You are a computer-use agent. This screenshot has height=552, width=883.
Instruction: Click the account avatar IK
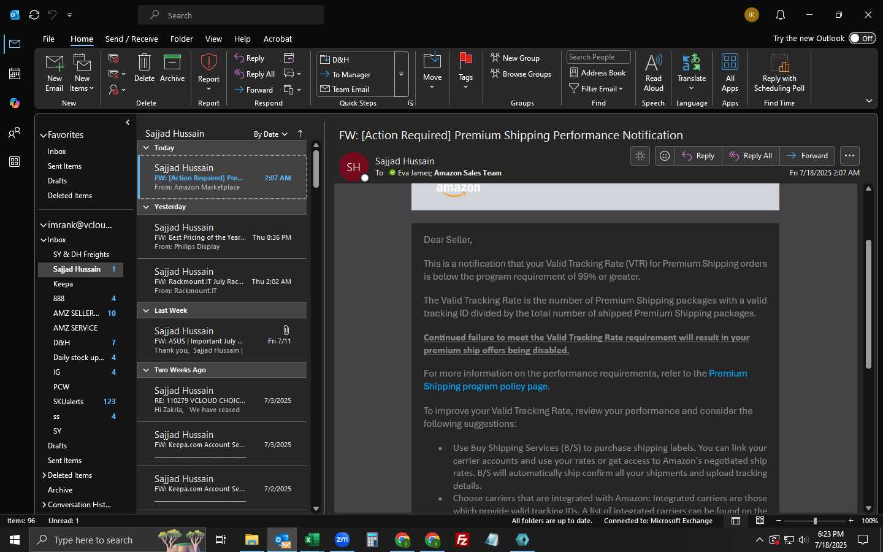(752, 15)
